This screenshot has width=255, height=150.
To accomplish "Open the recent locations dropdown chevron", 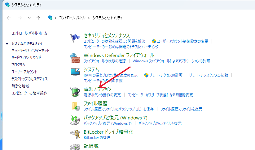I will click(x=29, y=18).
